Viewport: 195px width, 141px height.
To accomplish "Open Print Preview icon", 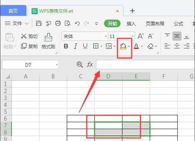I will [68, 23].
